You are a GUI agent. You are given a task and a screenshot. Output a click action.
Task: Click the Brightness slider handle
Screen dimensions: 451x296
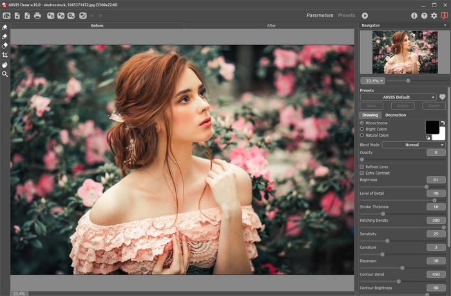[x=427, y=187]
